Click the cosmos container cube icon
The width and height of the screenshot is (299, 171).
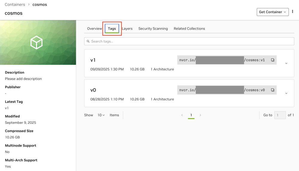36,43
